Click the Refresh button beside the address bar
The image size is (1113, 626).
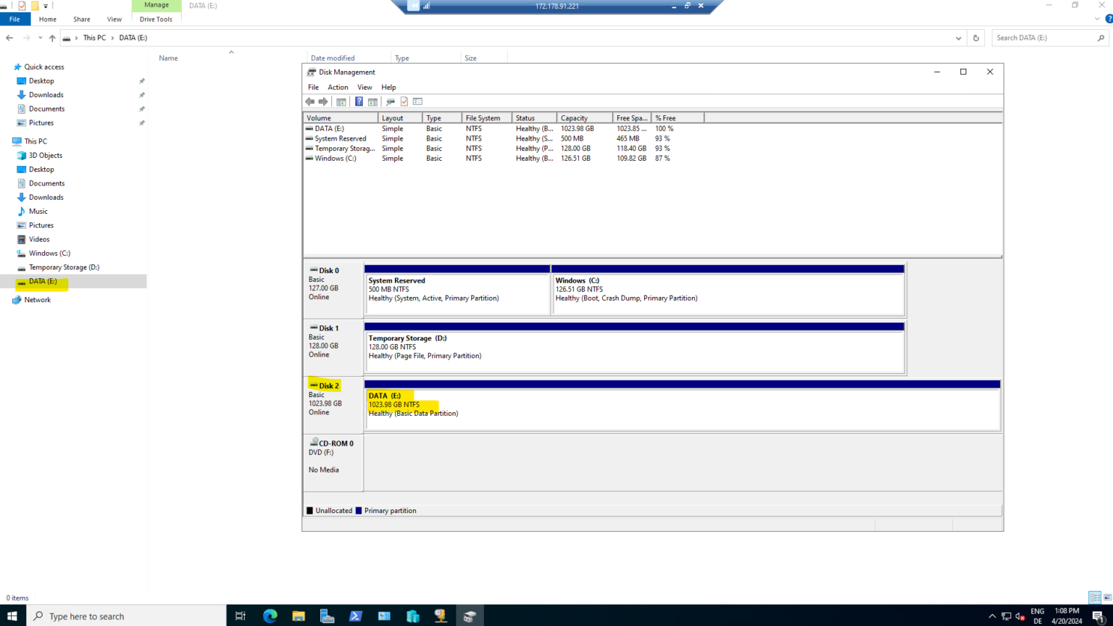tap(975, 38)
